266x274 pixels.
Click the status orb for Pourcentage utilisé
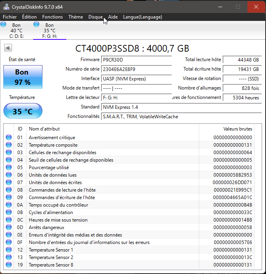point(9,168)
